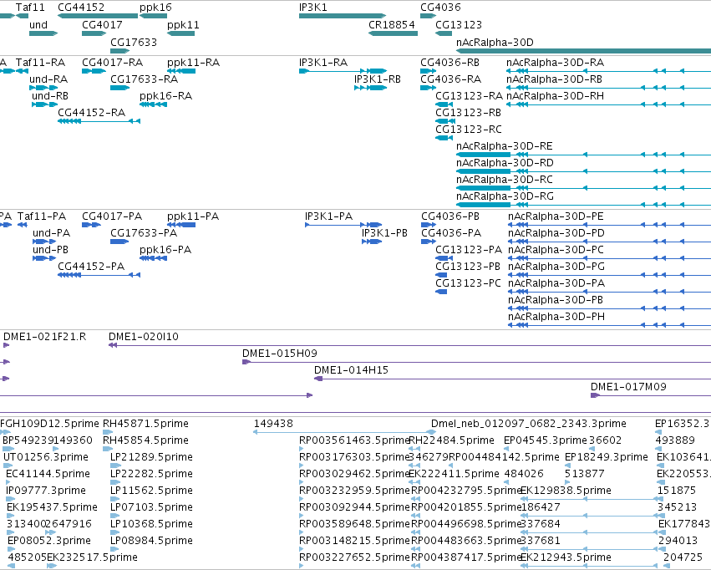Viewport: 711px width, 570px height.
Task: Click the RP003561463.5prime EST label
Action: pos(354,440)
